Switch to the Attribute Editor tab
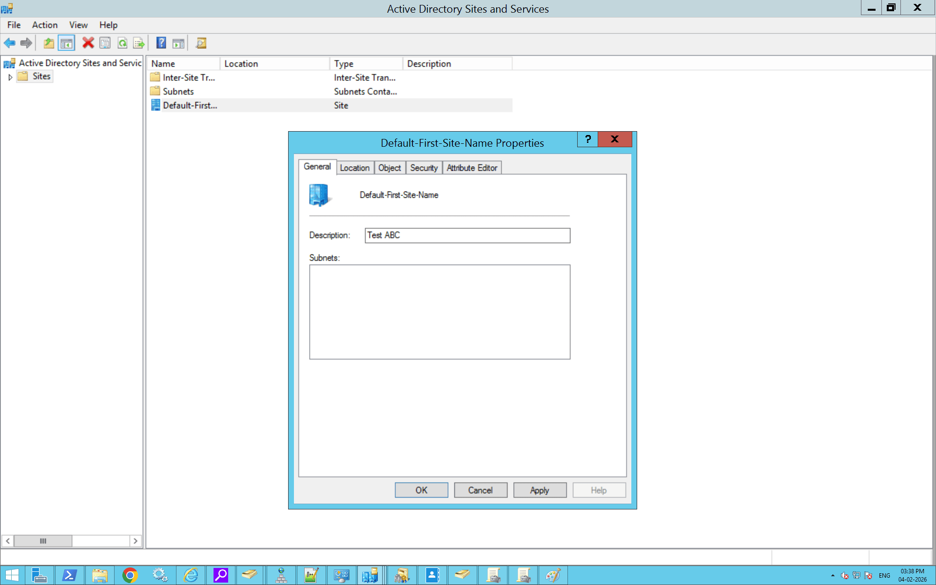Viewport: 936px width, 585px height. (471, 168)
